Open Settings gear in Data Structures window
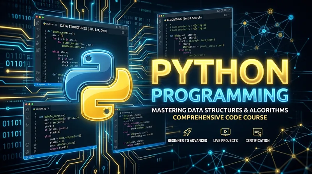Viewport: 312px width, 174px height. click(x=37, y=79)
